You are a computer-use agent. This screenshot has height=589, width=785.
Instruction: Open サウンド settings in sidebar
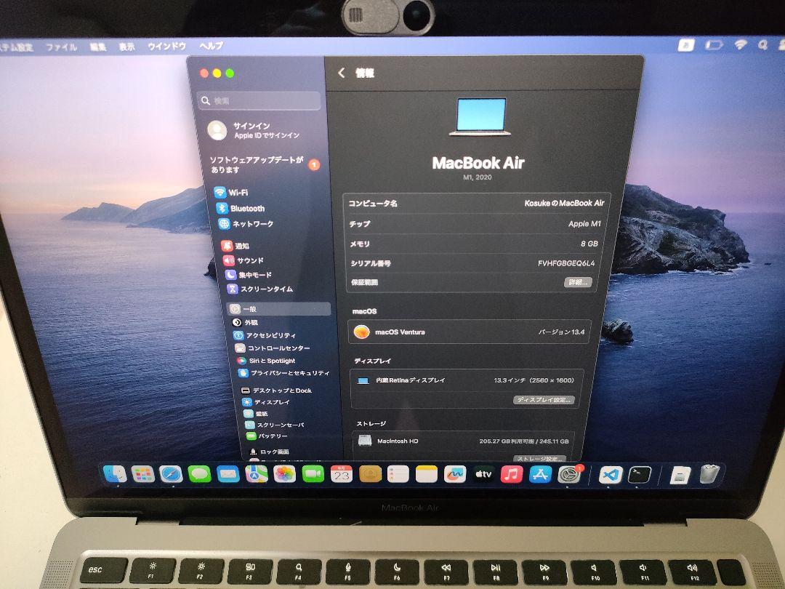243,260
